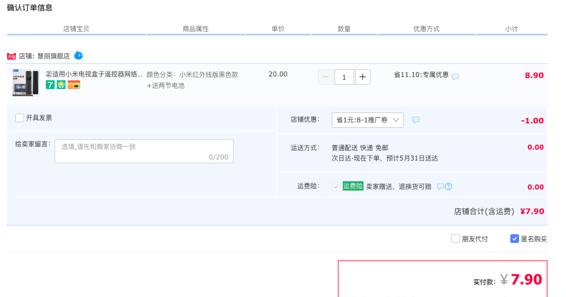Screen dimensions: 566x297
Task: Click the 店铺宝贝 column header
Action: [76, 29]
